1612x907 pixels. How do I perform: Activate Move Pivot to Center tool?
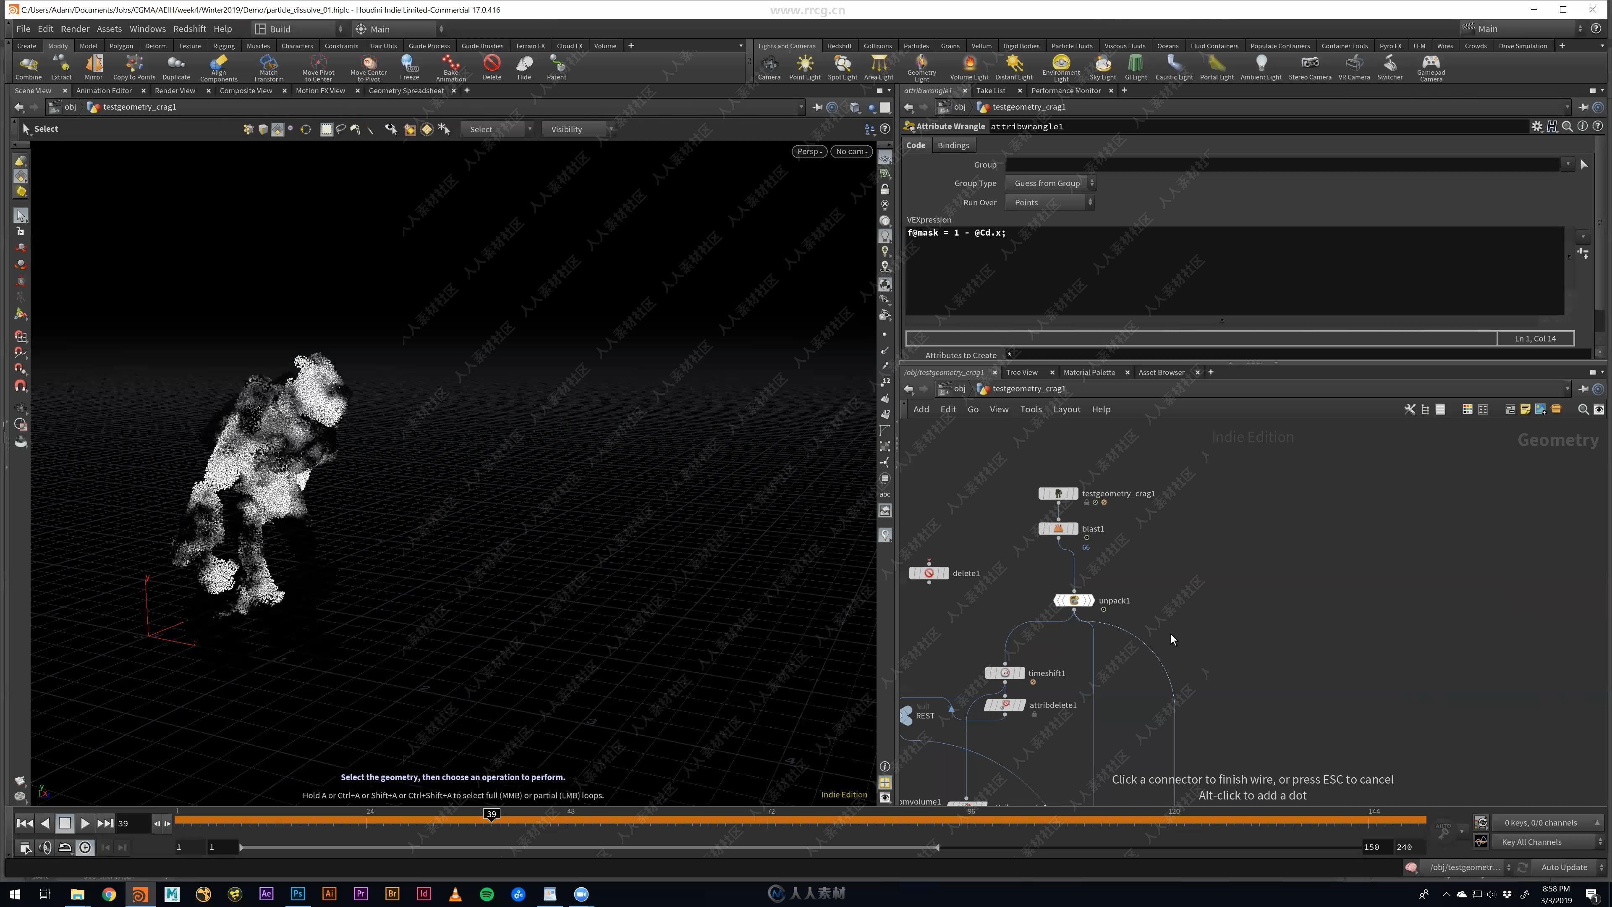click(x=318, y=68)
